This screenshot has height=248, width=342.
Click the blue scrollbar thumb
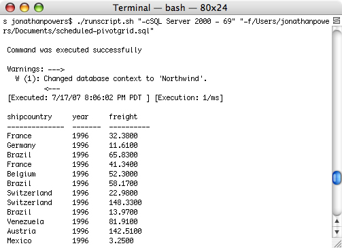[337, 178]
